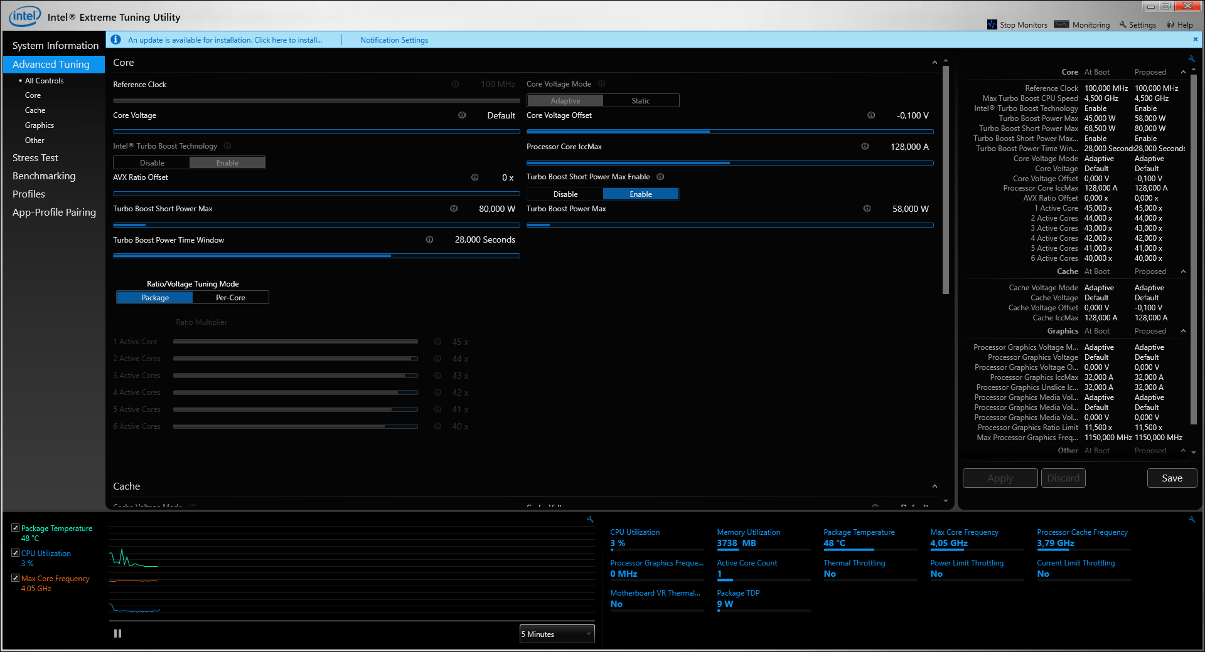The width and height of the screenshot is (1205, 652).
Task: Open Benchmarking section
Action: pyautogui.click(x=44, y=176)
